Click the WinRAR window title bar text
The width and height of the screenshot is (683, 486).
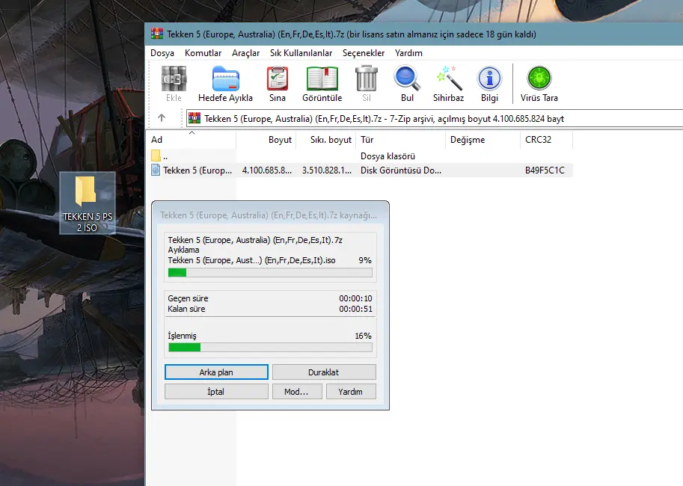(x=351, y=34)
